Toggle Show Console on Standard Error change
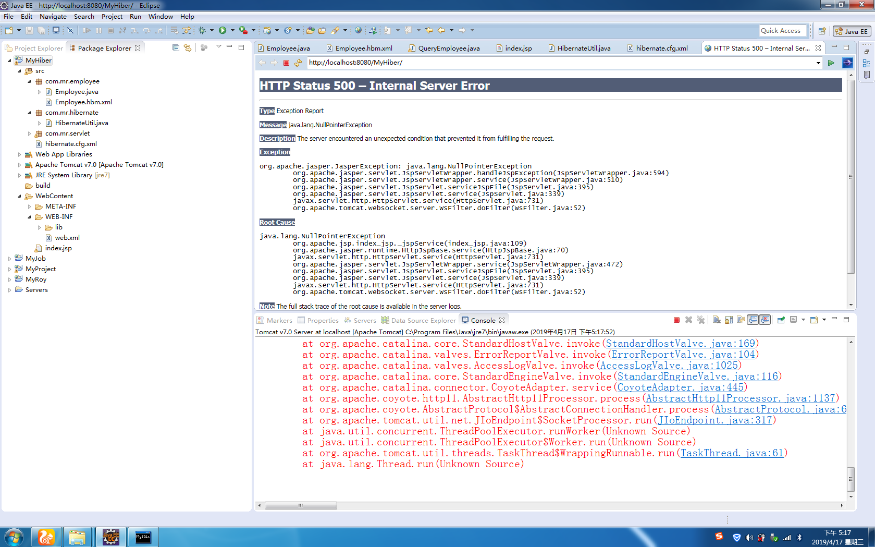This screenshot has width=875, height=547. 765,320
